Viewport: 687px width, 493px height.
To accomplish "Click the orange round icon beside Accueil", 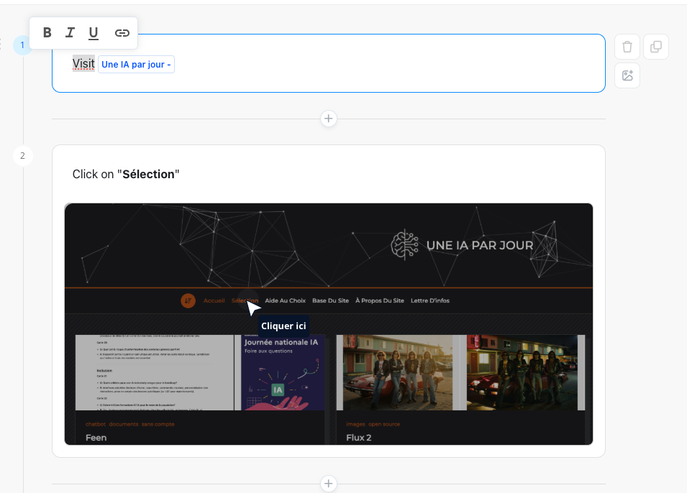I will [188, 300].
